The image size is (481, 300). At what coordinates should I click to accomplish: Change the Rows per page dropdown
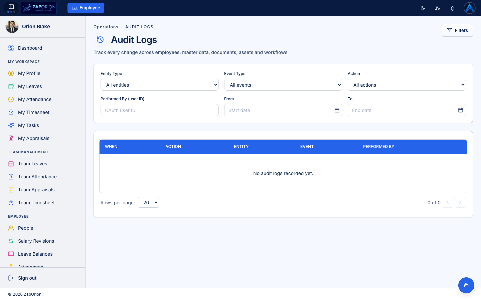(148, 202)
